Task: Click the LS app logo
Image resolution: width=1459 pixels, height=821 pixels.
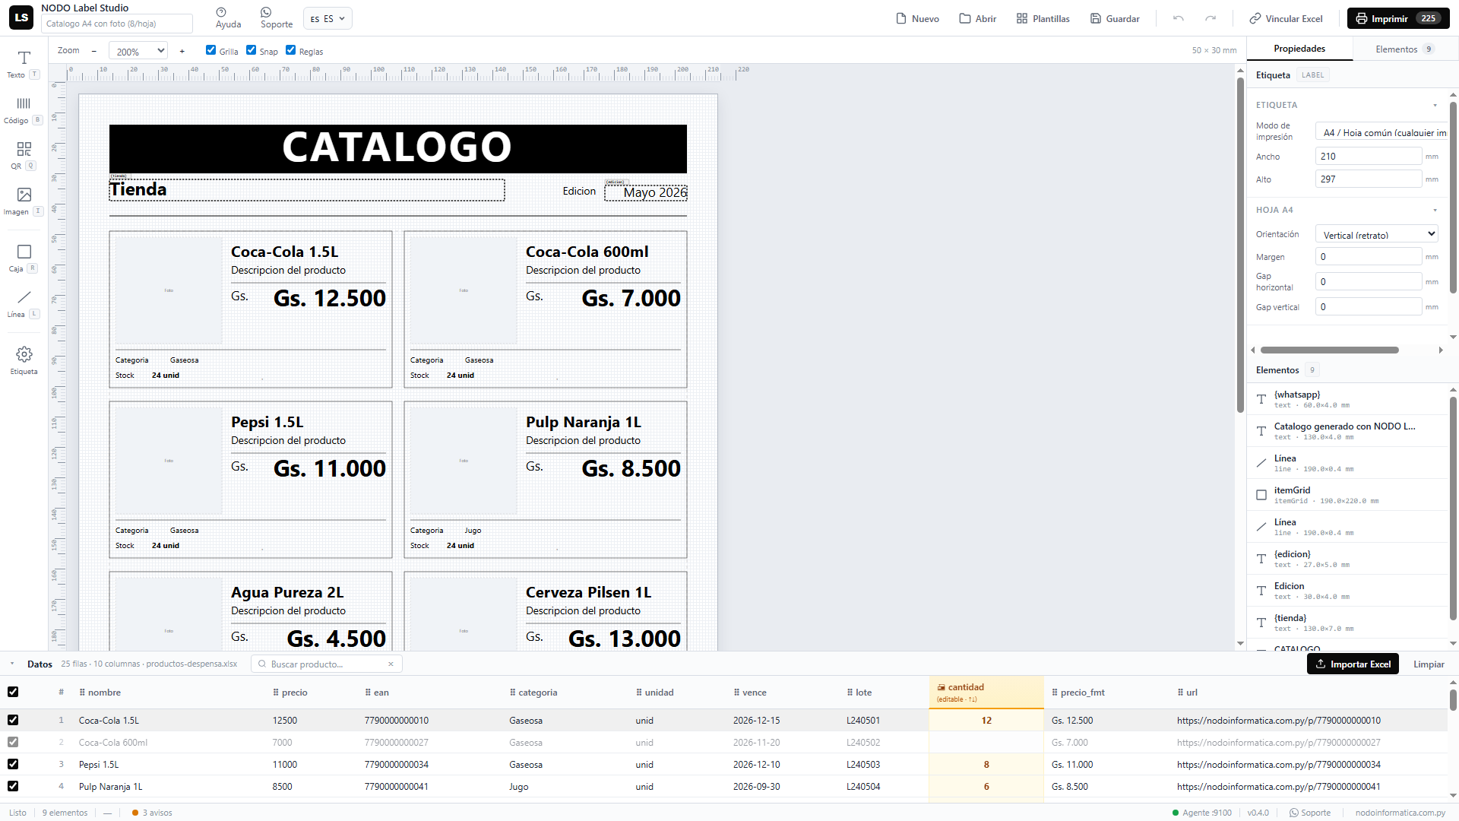Action: click(21, 17)
